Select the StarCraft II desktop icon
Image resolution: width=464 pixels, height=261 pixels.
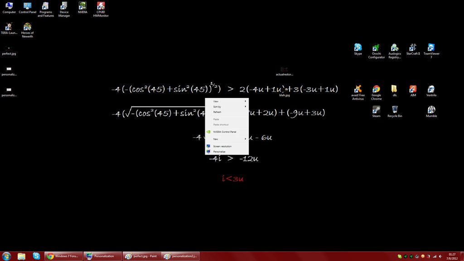(413, 49)
